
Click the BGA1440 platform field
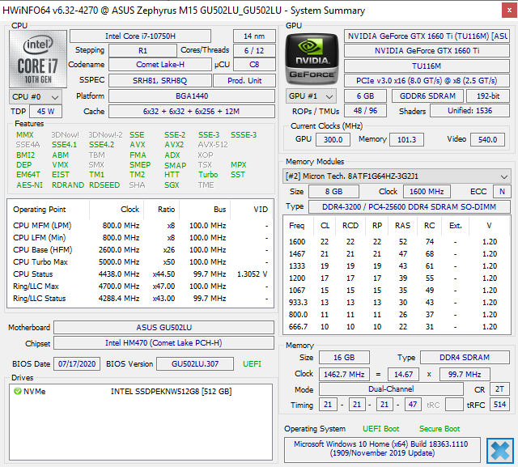(192, 96)
